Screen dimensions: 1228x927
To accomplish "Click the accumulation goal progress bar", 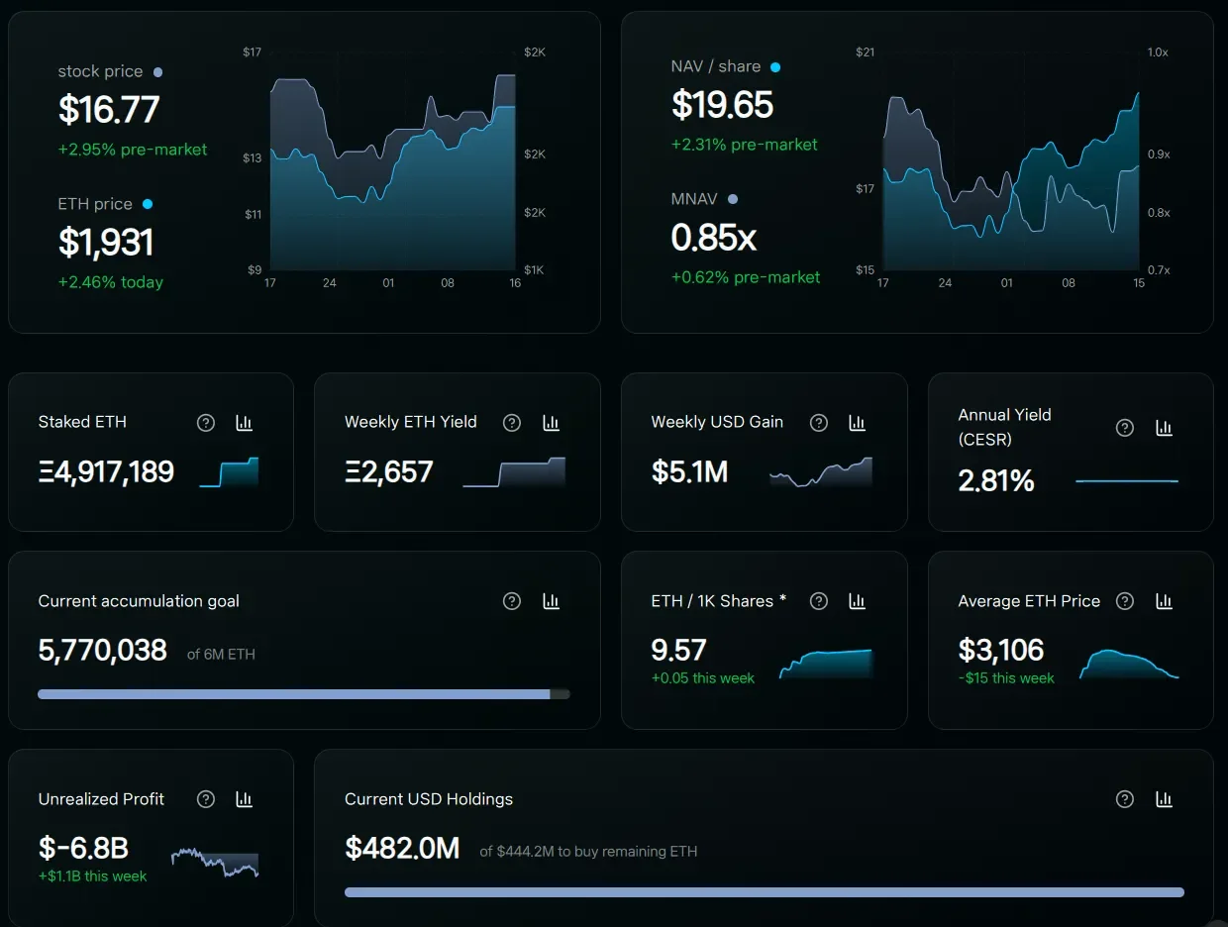I will pos(304,694).
